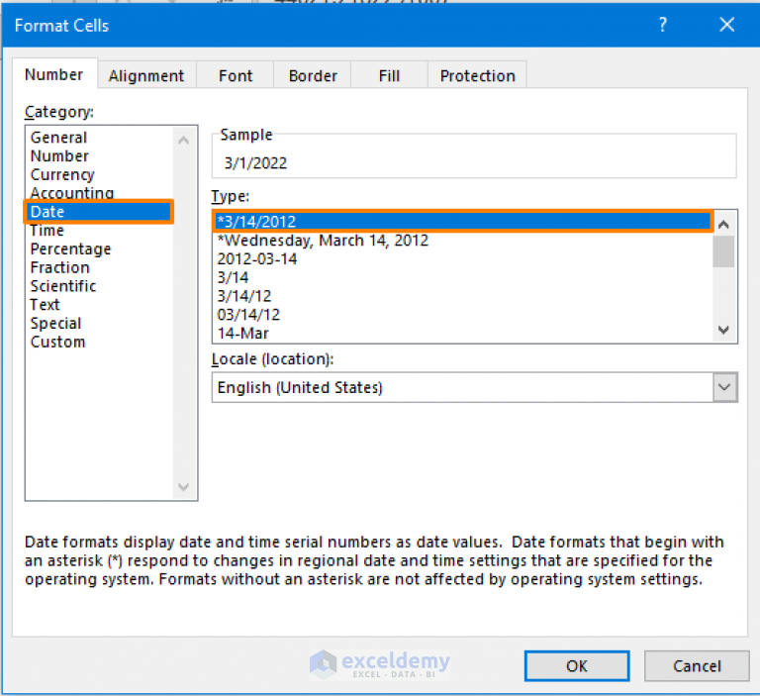Click the Type list scrollbar thumb
760x696 pixels.
click(x=723, y=251)
